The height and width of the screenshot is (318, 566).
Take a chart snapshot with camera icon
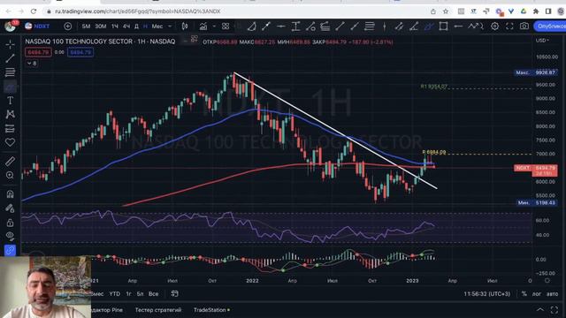click(x=524, y=26)
